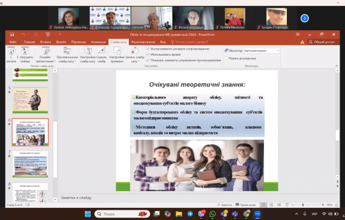
Task: Switch to Reading view
Action: click(279, 205)
